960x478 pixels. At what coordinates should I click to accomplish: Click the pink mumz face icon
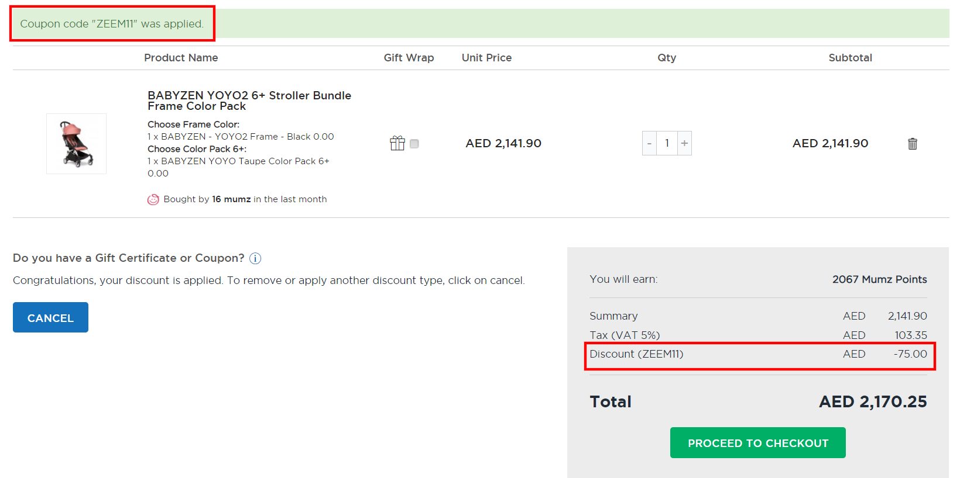[x=153, y=199]
